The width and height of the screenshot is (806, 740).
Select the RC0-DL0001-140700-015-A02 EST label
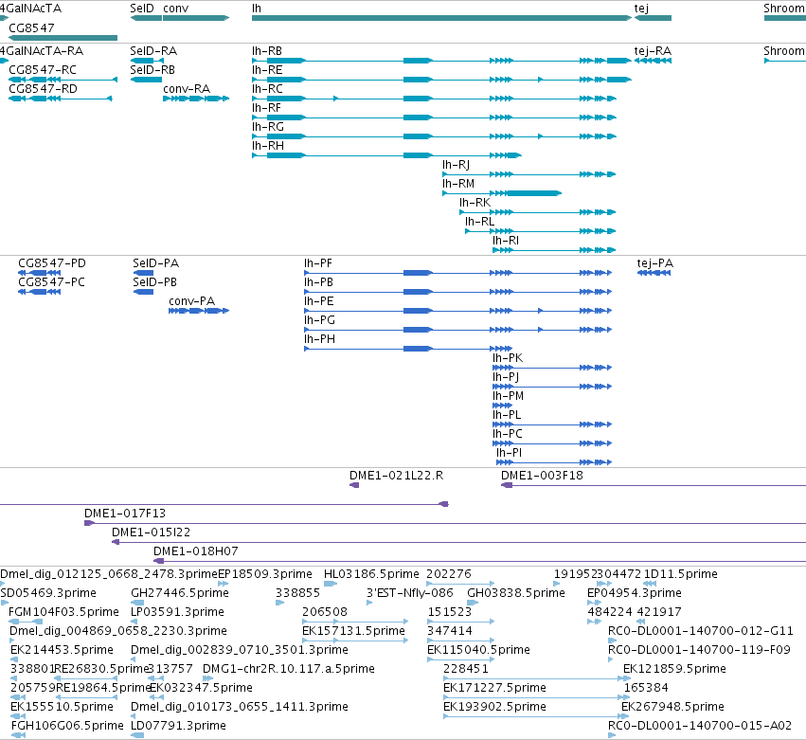coord(700,727)
